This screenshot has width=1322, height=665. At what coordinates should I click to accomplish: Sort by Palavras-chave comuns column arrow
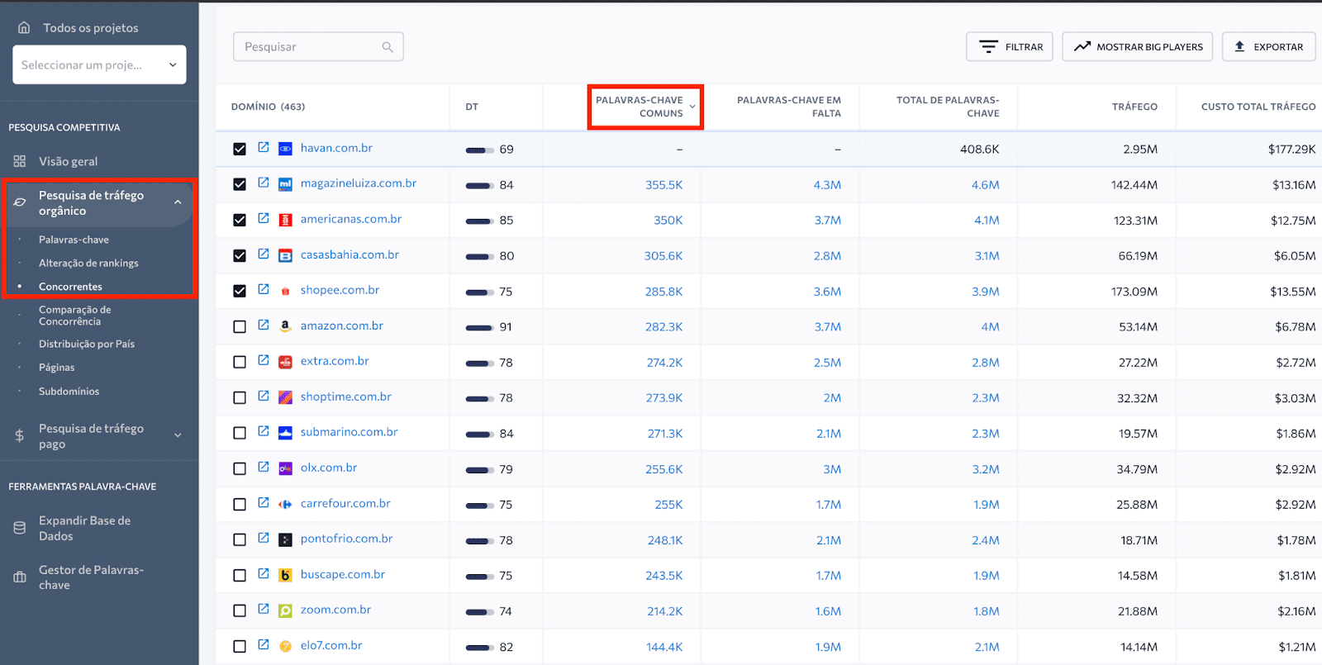(x=692, y=107)
